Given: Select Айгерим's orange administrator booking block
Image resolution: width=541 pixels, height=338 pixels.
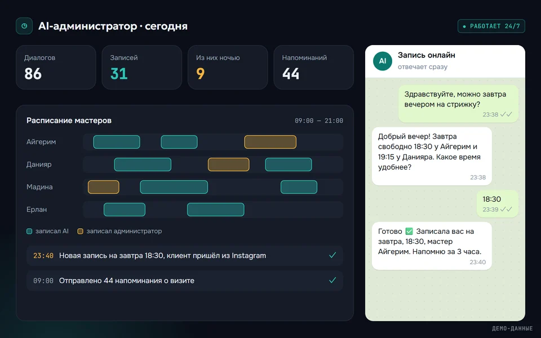Looking at the screenshot, I should click(x=270, y=142).
